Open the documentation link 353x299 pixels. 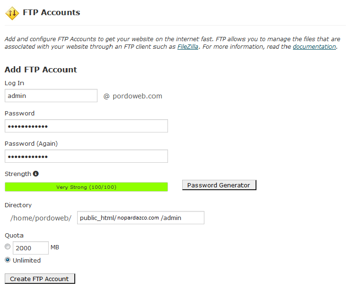tap(314, 47)
